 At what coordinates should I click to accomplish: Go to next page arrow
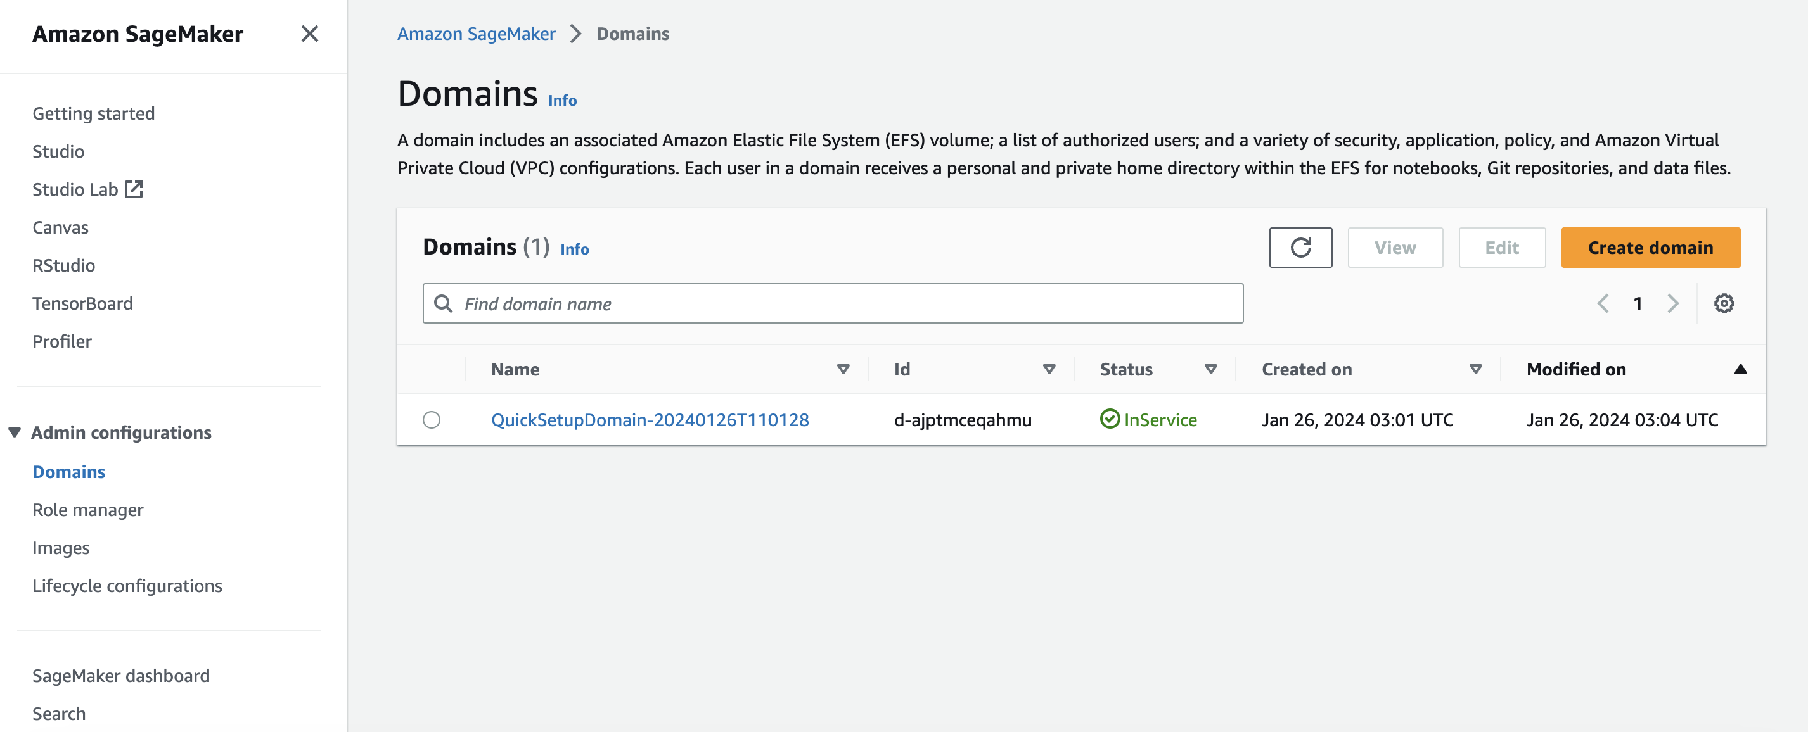1672,303
